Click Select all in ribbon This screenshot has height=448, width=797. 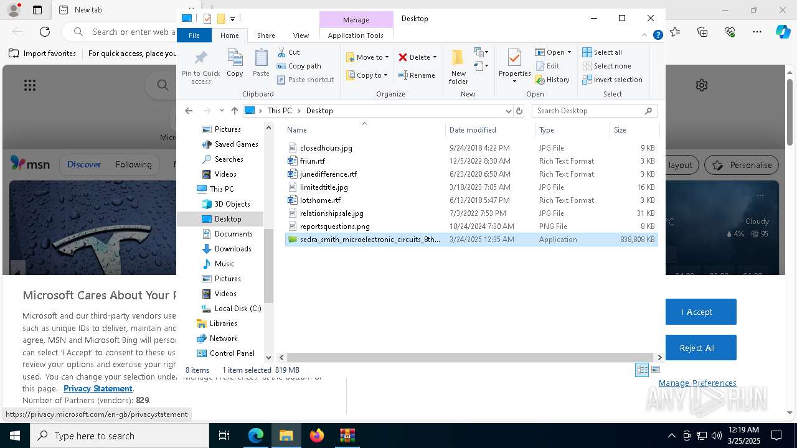point(602,52)
